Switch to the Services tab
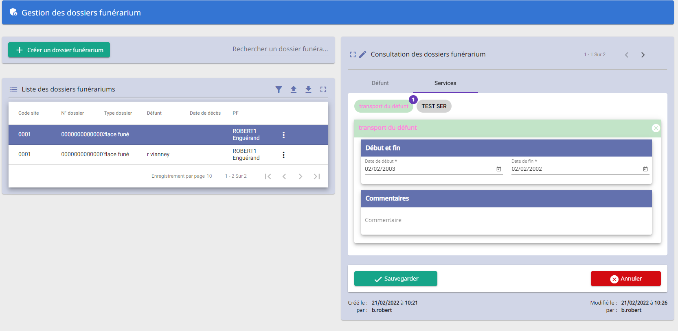Screen dimensions: 678x331 tap(445, 83)
